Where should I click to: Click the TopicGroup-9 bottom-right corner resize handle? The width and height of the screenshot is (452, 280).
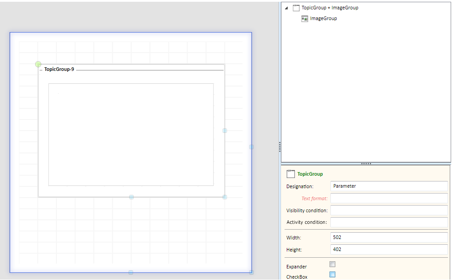[x=225, y=197]
